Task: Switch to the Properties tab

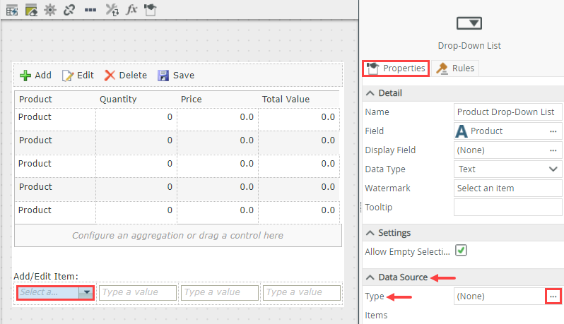Action: [x=396, y=68]
